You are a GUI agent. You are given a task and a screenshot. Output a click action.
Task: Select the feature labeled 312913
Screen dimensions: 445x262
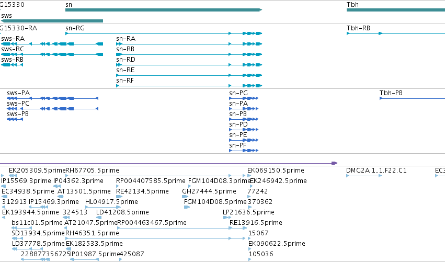(x=15, y=202)
